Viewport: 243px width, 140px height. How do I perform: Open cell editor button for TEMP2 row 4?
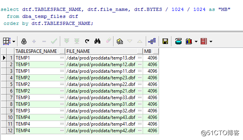[x=62, y=78]
